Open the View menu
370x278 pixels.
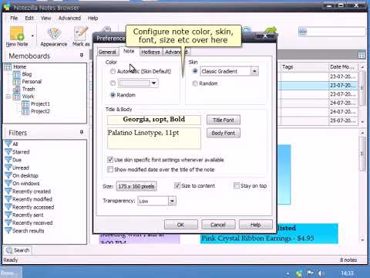(45, 19)
